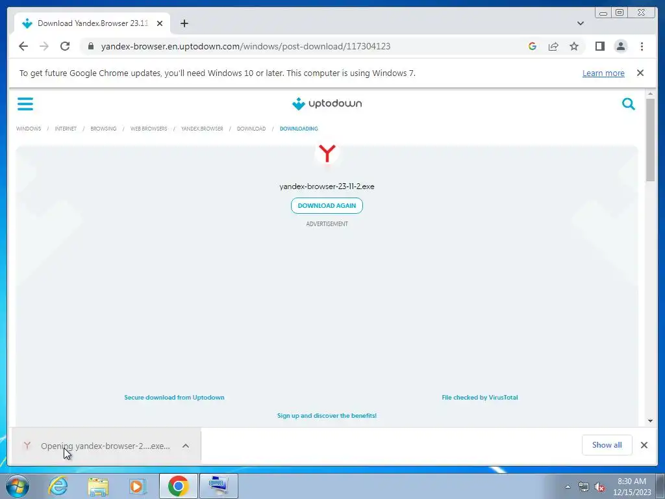Open Windows Media Player in taskbar
The image size is (665, 499).
[x=137, y=486]
